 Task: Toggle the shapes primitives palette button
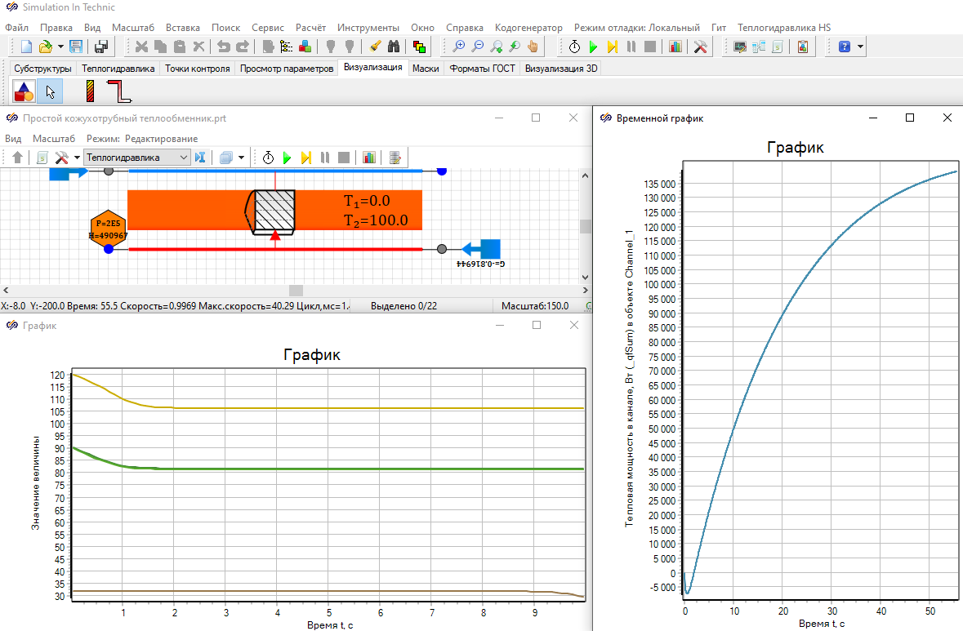(24, 91)
